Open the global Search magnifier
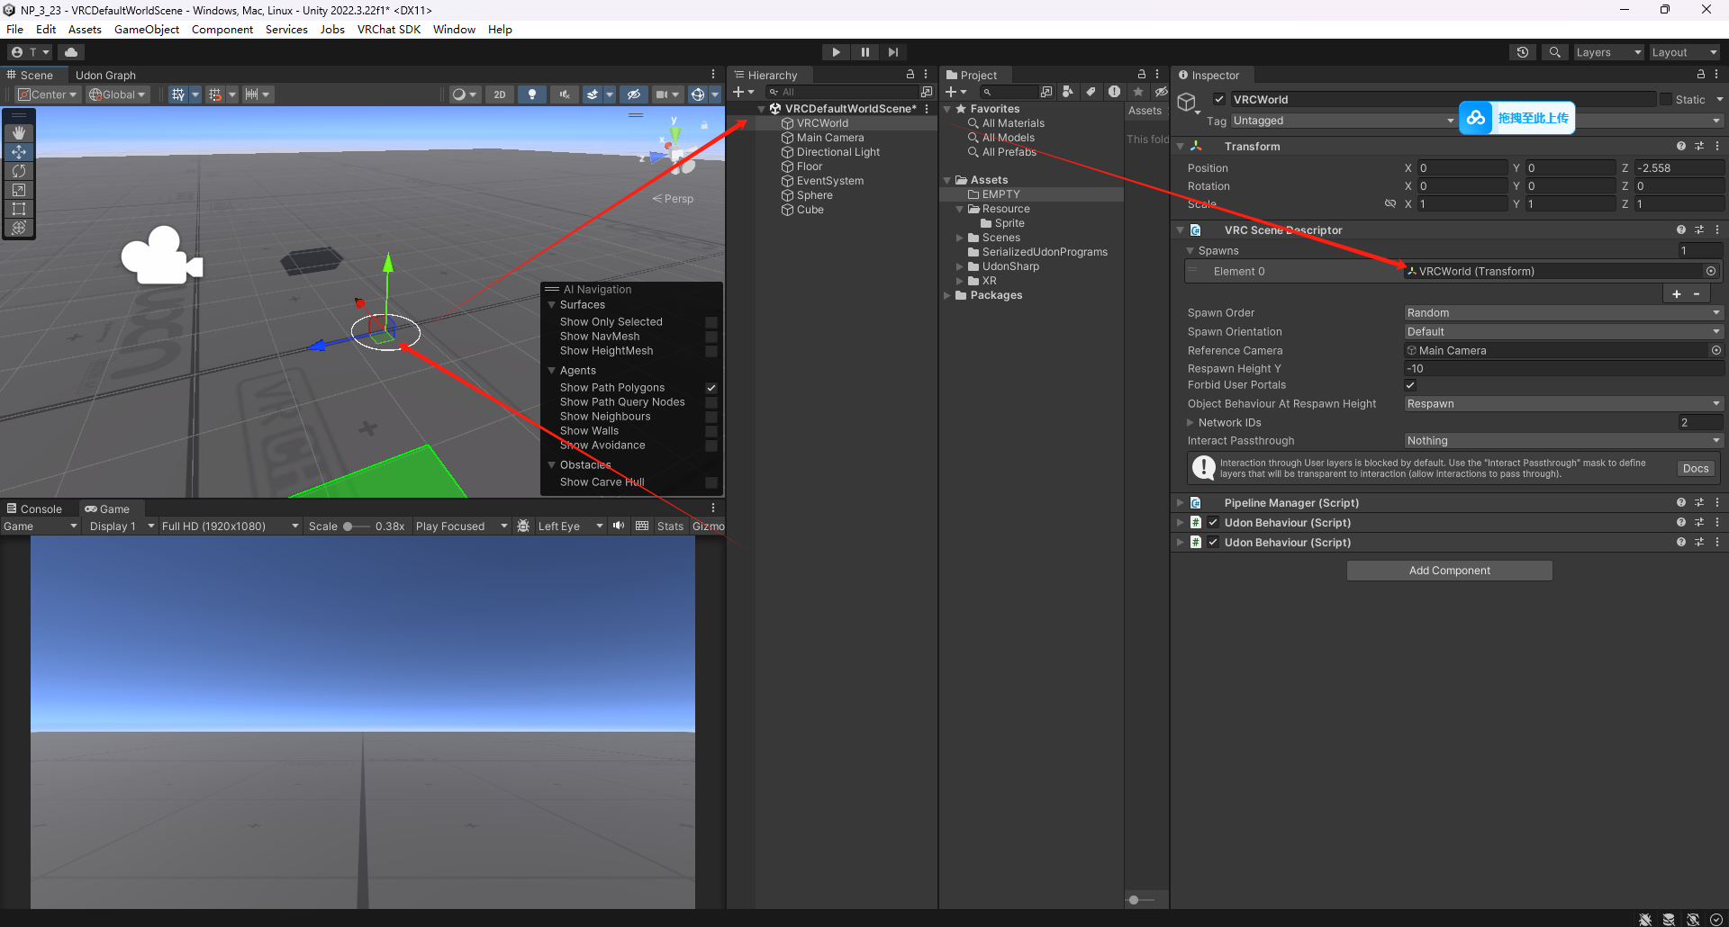The height and width of the screenshot is (927, 1729). (x=1555, y=52)
